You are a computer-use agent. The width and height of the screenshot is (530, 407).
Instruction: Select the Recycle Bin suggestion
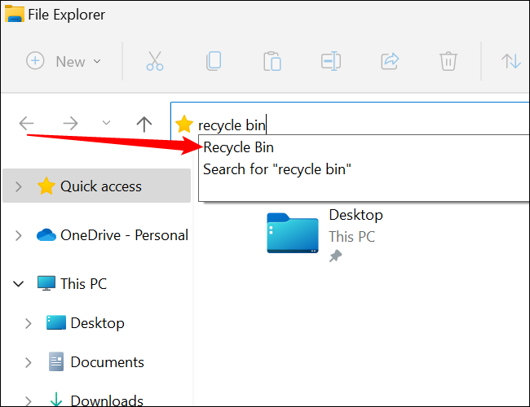[239, 147]
